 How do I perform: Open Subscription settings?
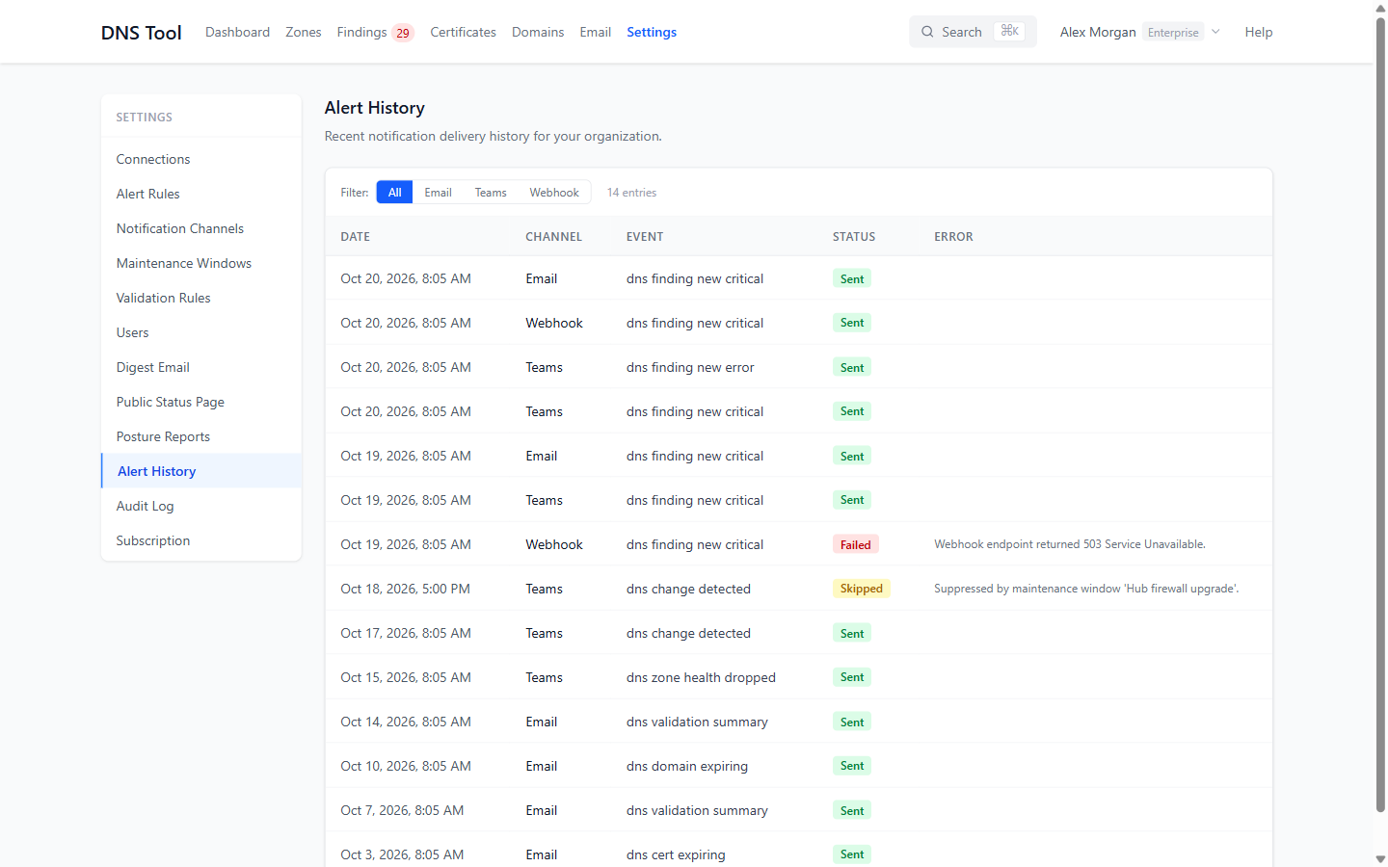(x=201, y=540)
